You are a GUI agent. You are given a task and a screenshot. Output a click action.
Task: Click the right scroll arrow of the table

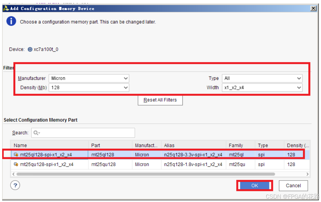(307, 174)
